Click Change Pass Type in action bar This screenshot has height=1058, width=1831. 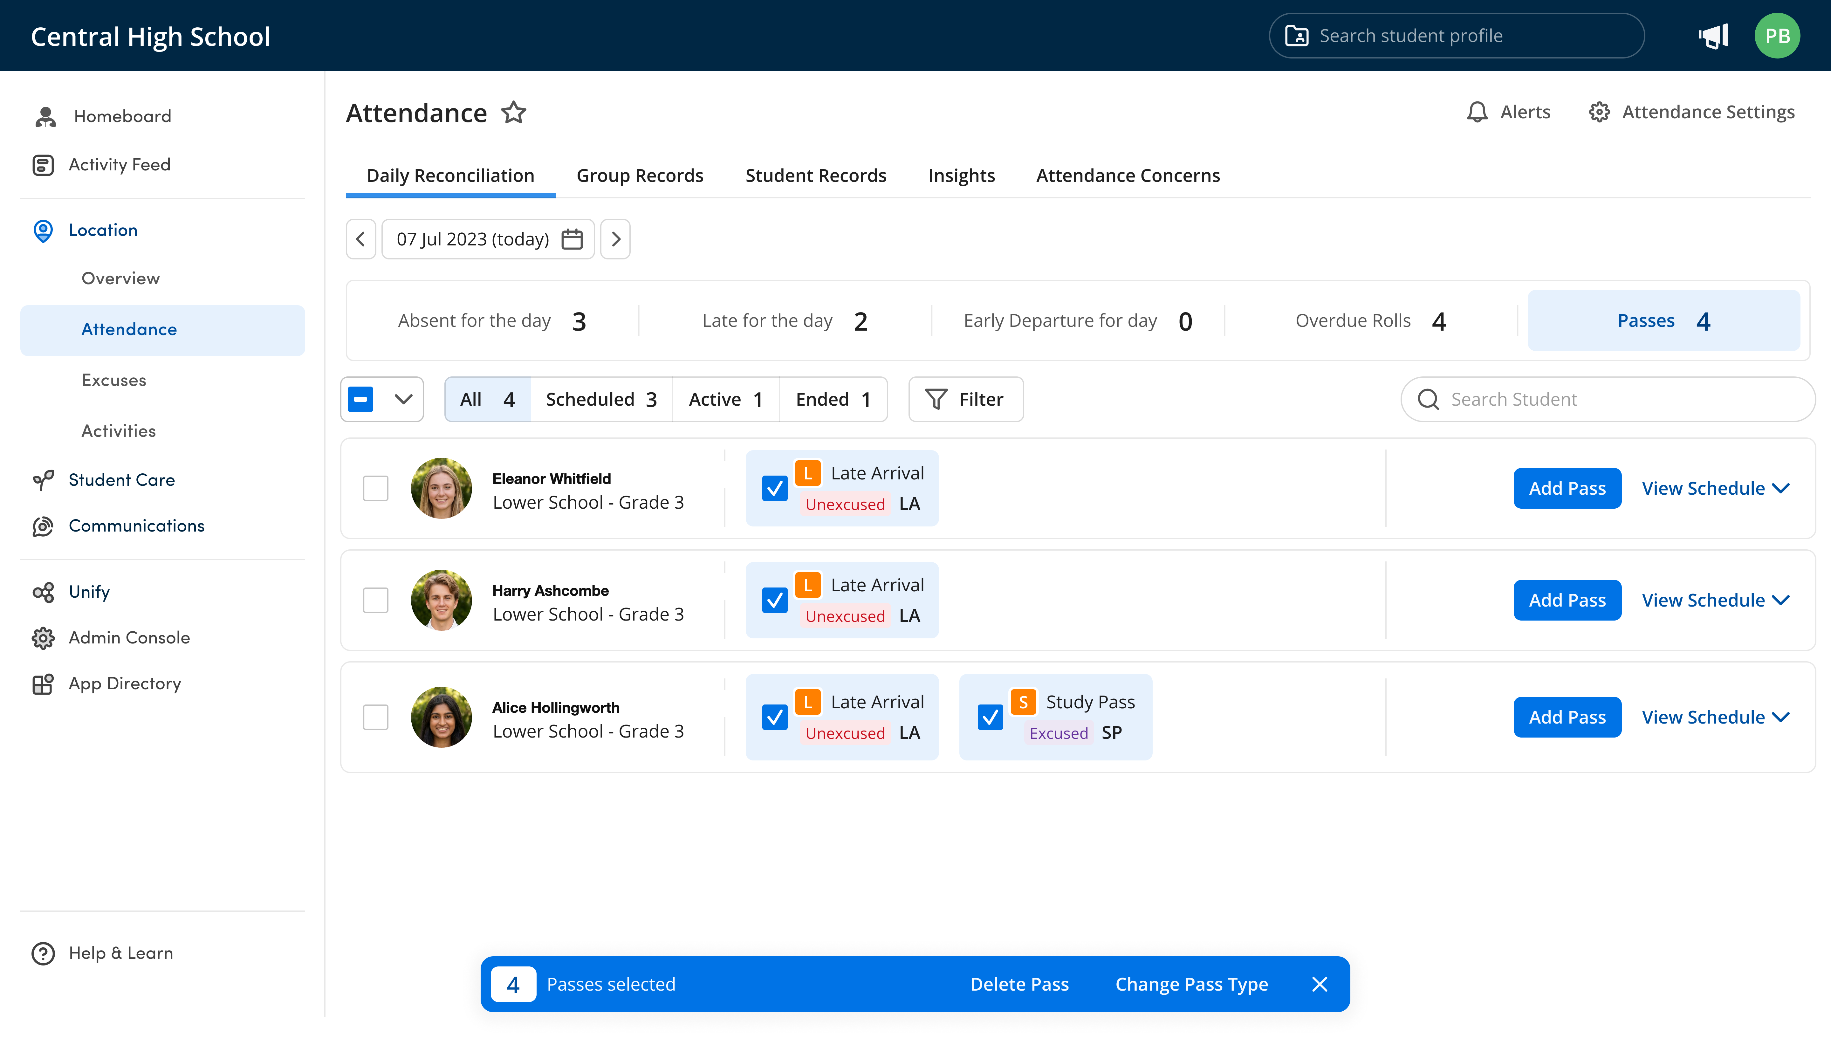tap(1192, 985)
